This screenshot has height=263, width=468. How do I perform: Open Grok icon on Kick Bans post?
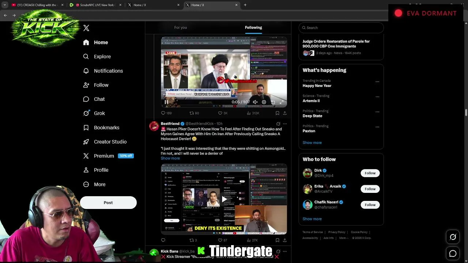[x=278, y=251]
